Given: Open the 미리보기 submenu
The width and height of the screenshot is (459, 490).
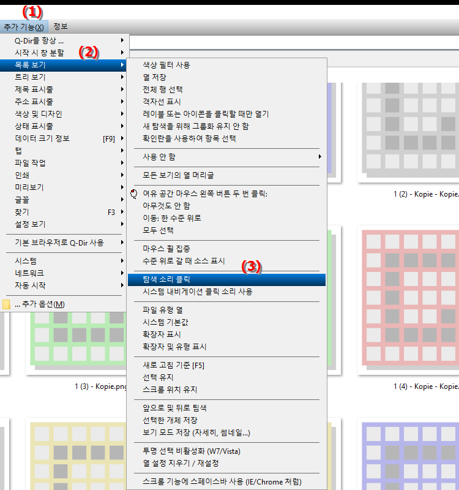Looking at the screenshot, I should point(64,187).
